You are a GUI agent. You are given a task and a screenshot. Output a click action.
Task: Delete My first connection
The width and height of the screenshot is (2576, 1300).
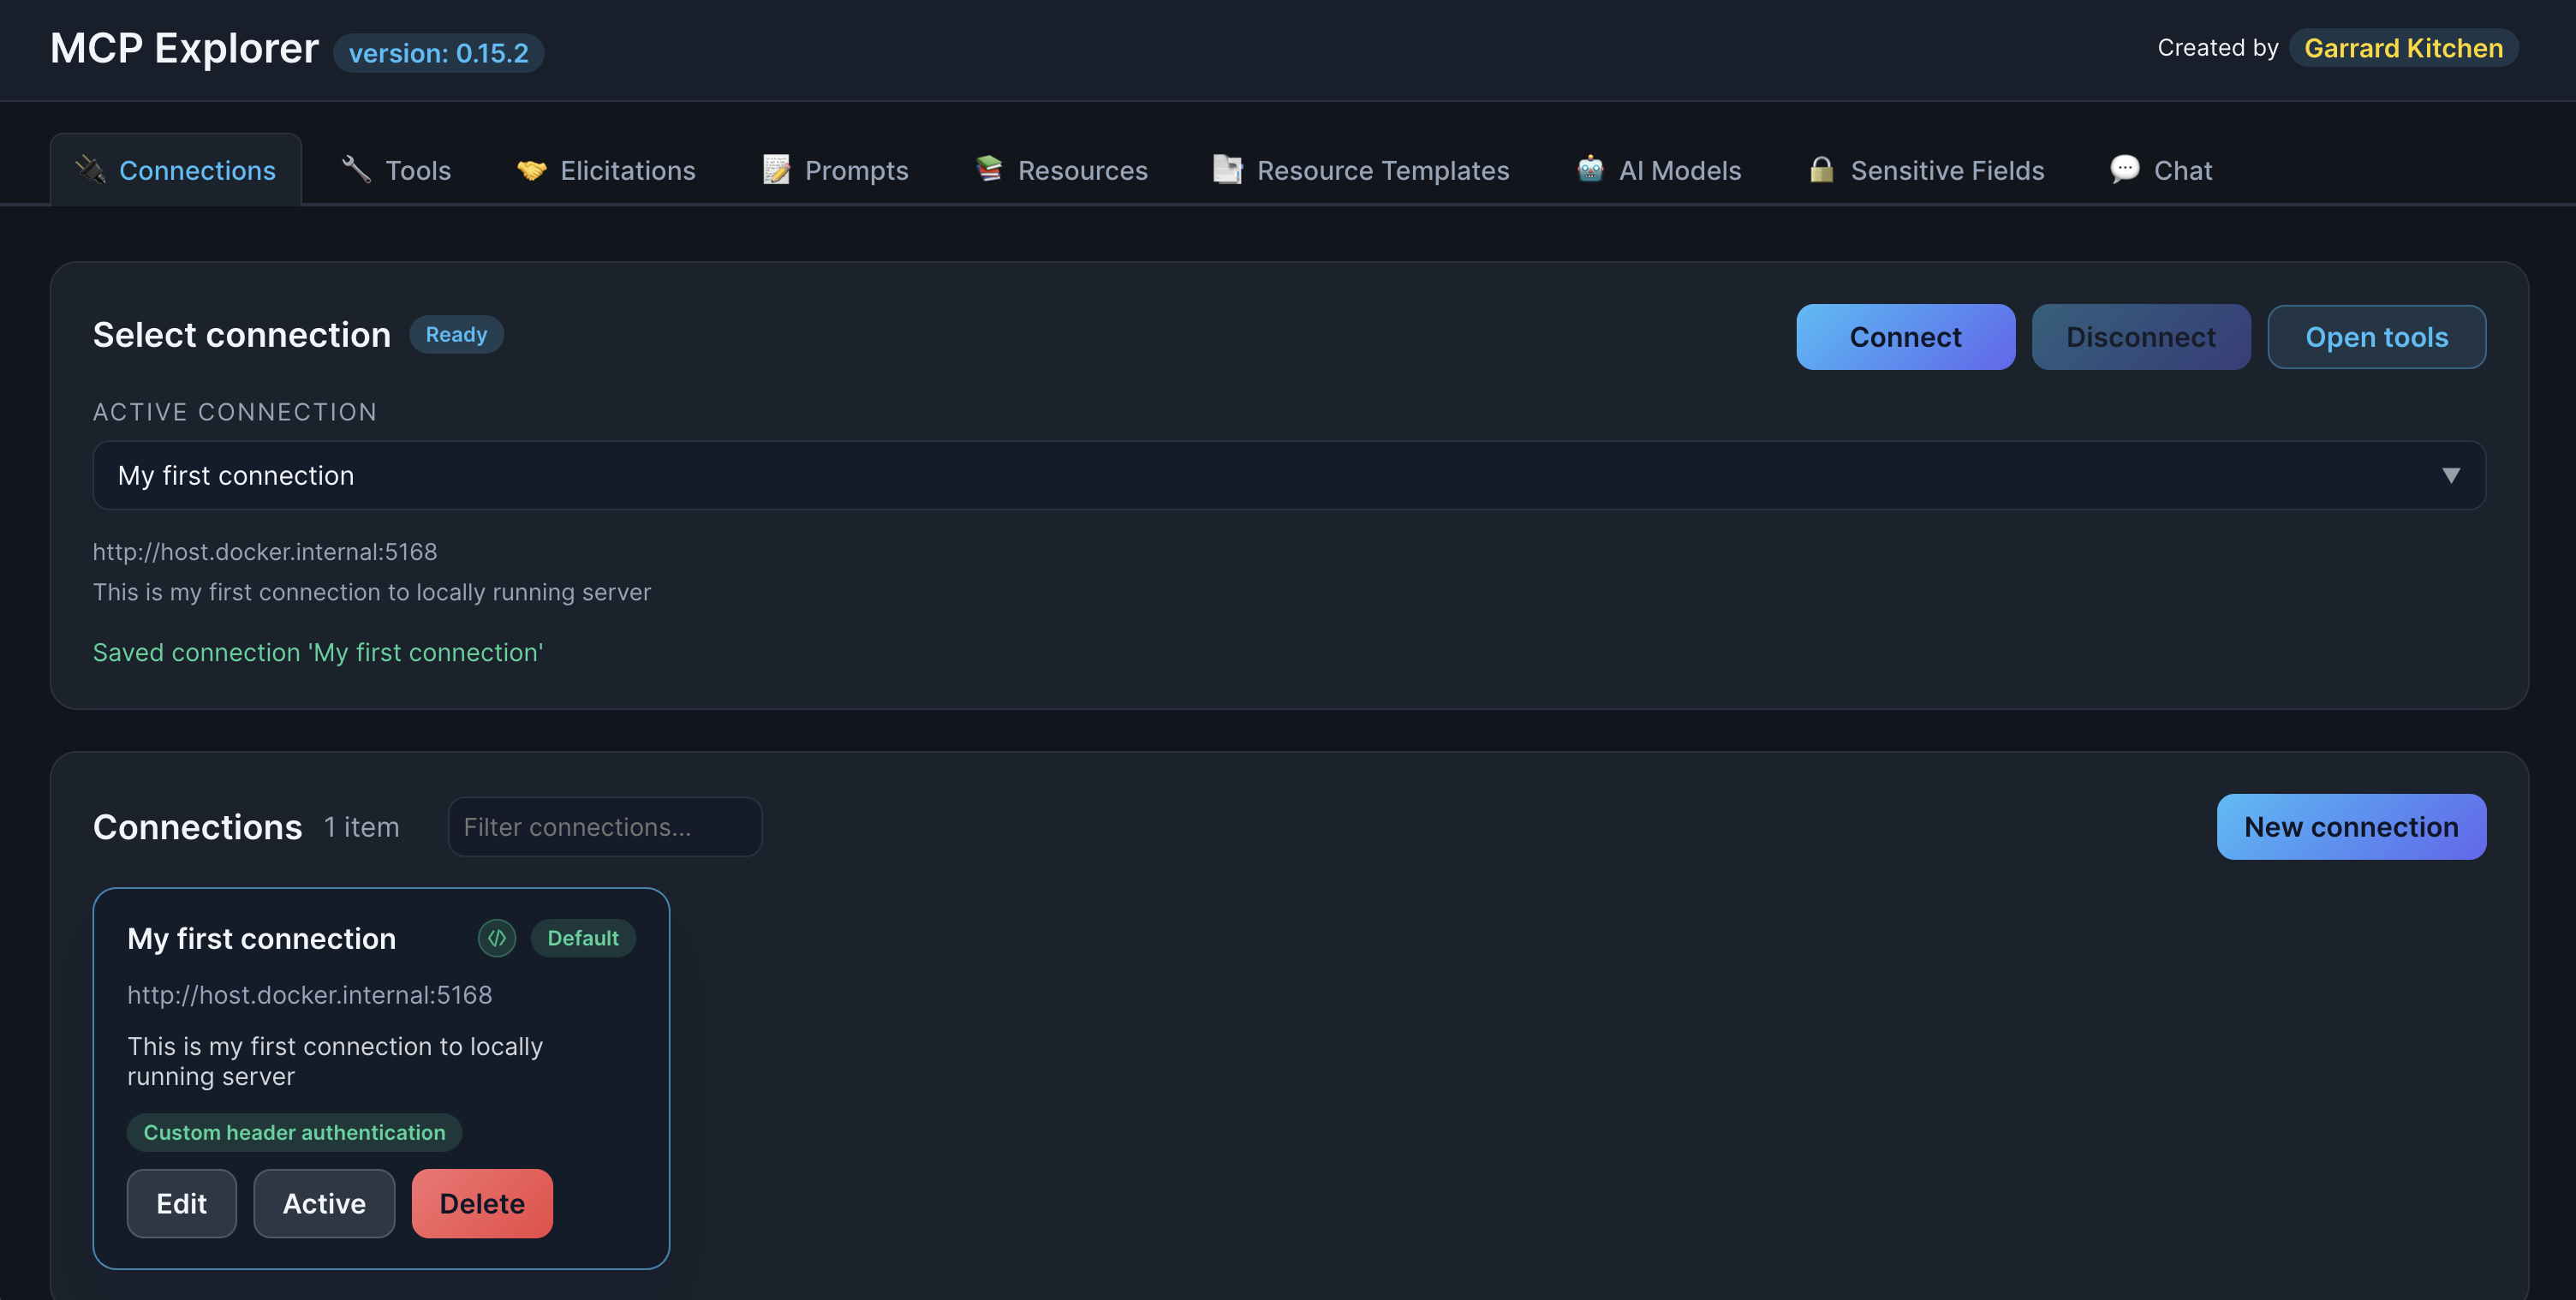(482, 1203)
